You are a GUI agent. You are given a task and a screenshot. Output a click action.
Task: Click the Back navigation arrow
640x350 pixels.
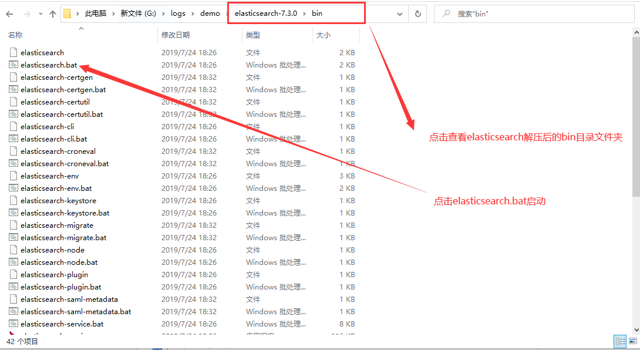click(x=9, y=13)
